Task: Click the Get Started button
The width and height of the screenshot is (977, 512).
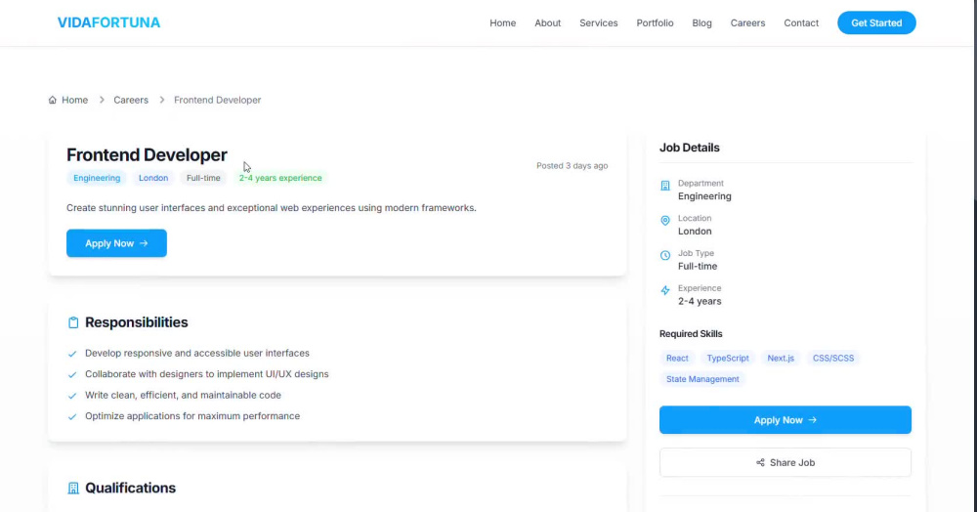Action: coord(876,23)
